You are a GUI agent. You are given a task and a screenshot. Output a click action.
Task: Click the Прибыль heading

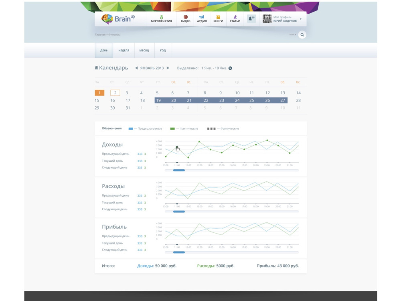(x=114, y=227)
